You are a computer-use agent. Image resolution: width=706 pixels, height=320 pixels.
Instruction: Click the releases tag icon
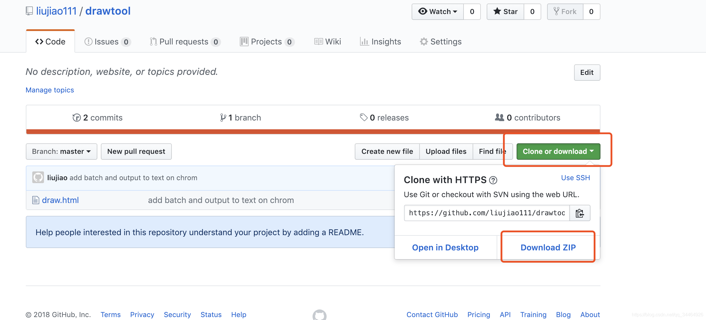(364, 118)
